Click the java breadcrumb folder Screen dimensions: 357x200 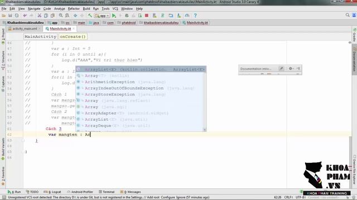pos(94,23)
